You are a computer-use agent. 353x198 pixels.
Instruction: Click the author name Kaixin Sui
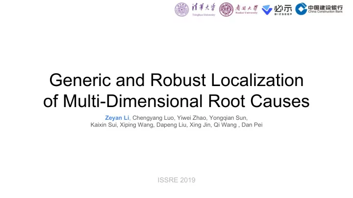click(x=103, y=125)
